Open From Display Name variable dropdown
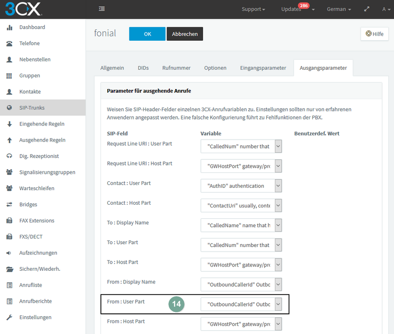 (x=241, y=284)
